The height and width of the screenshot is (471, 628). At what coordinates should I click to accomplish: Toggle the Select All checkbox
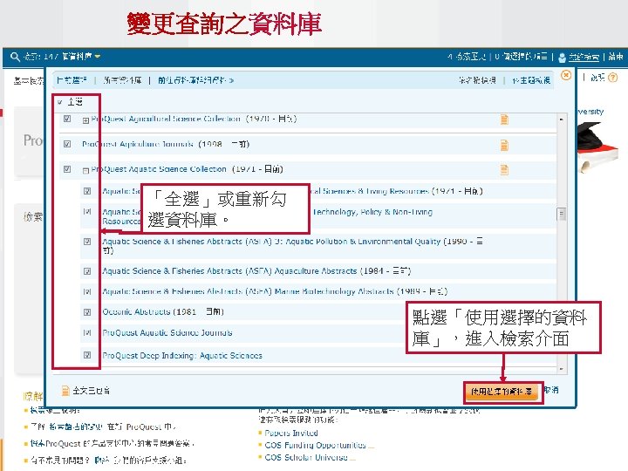[x=59, y=102]
